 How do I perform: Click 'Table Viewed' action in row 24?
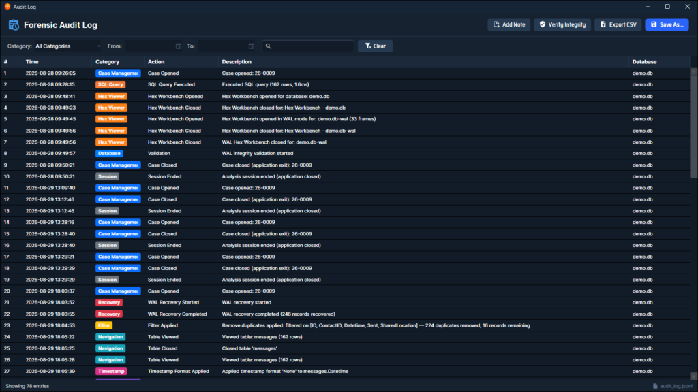(163, 337)
